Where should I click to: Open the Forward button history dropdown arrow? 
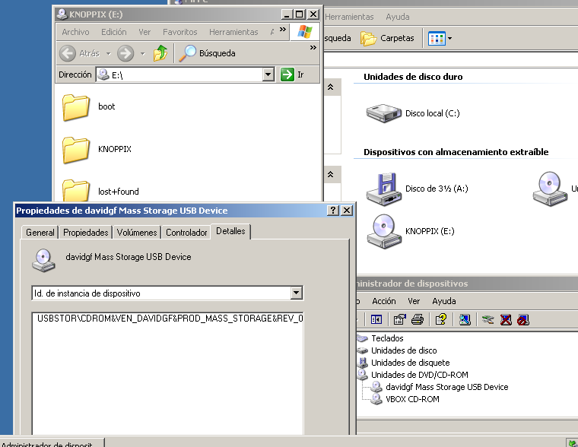(143, 54)
